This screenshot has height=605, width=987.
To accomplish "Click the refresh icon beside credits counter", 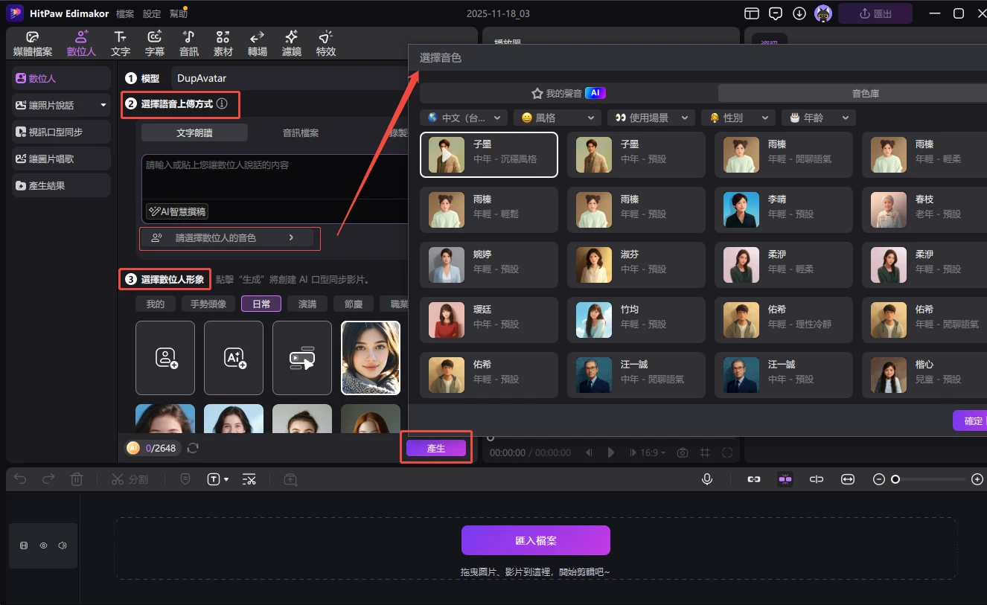I will tap(193, 447).
